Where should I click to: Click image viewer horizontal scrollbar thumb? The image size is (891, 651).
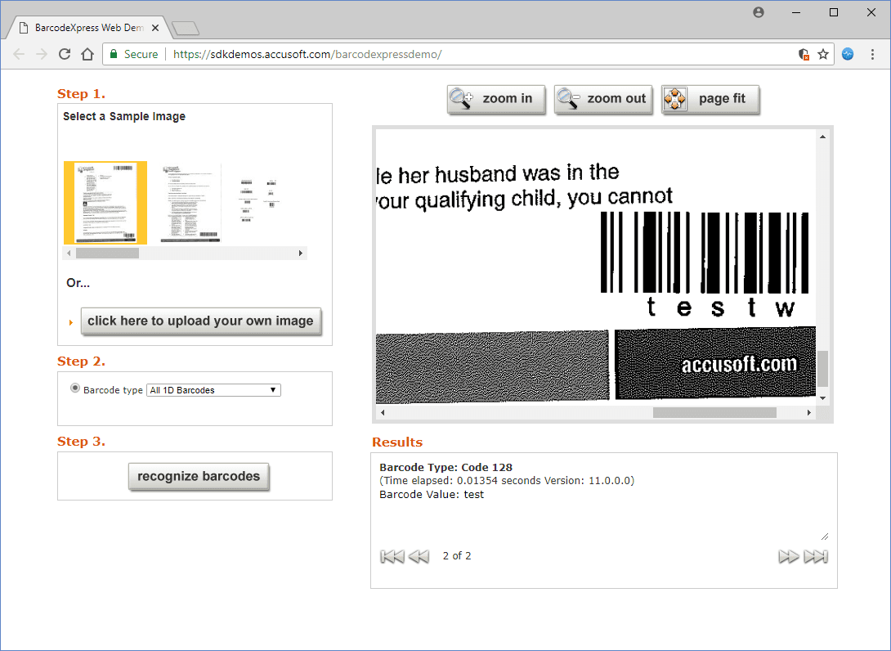[x=715, y=413]
